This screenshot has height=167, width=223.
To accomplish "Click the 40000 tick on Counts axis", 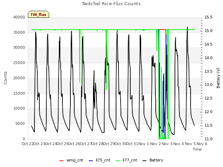I will 19,17.
